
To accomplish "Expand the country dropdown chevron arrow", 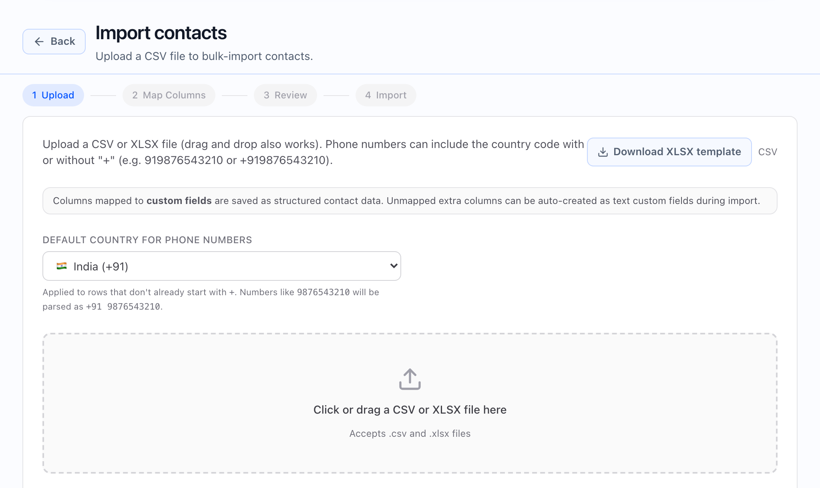I will tap(394, 266).
